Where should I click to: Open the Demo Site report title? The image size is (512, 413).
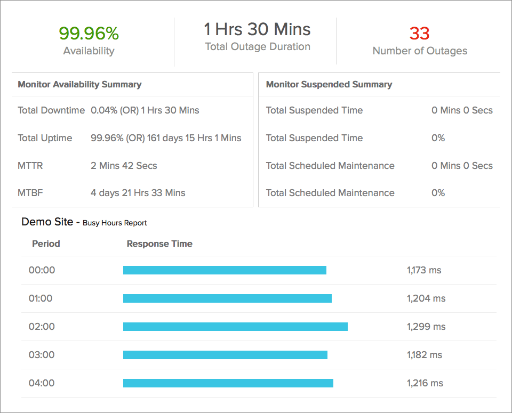pyautogui.click(x=46, y=222)
